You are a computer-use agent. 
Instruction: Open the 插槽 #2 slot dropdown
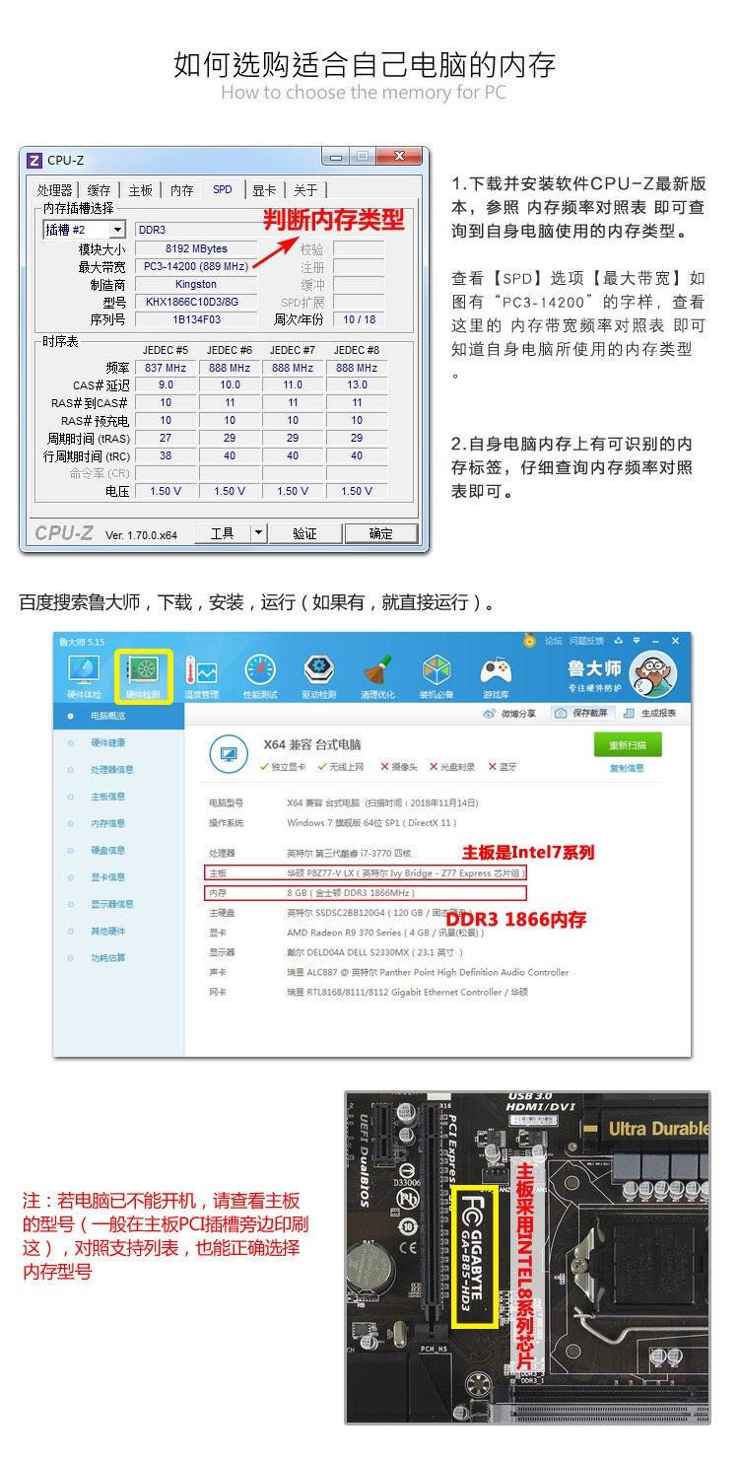tap(84, 230)
